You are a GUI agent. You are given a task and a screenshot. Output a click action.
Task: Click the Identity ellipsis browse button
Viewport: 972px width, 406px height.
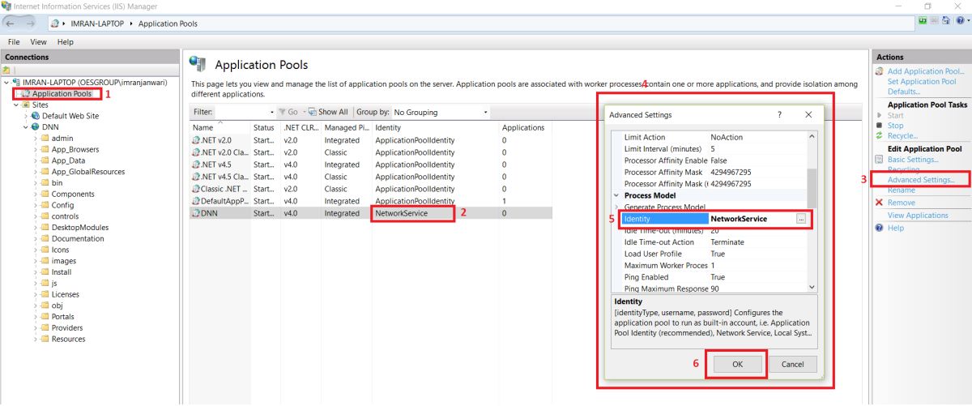(801, 219)
